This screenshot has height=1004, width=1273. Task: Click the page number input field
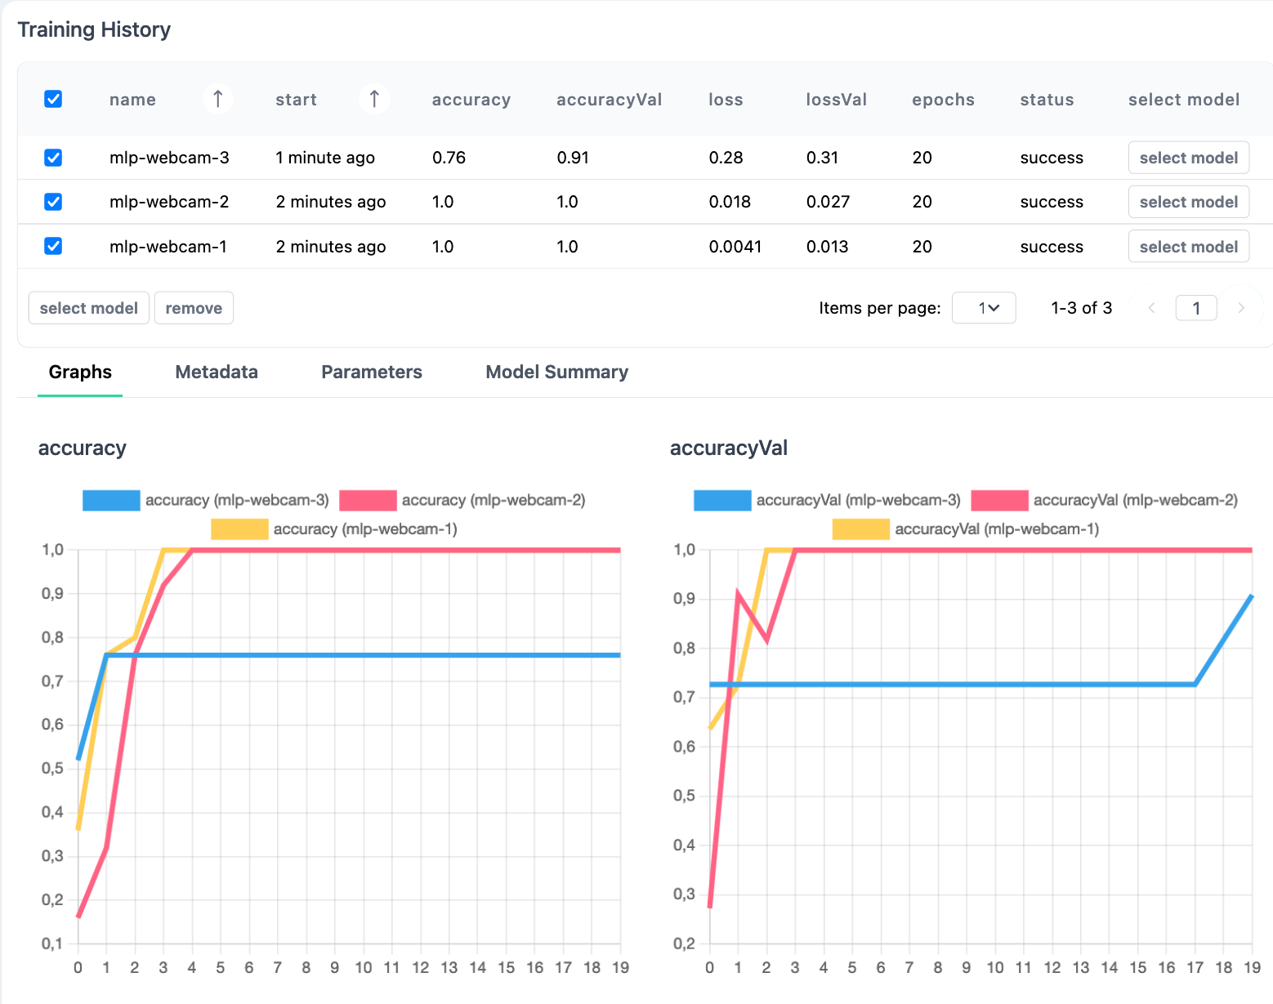1196,308
